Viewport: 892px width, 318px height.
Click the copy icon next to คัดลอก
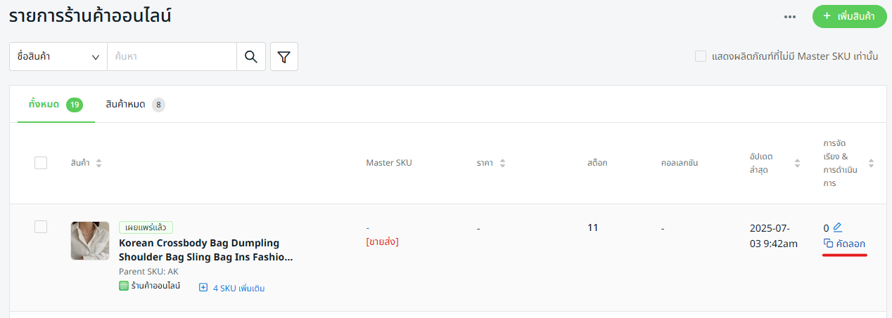tap(829, 244)
